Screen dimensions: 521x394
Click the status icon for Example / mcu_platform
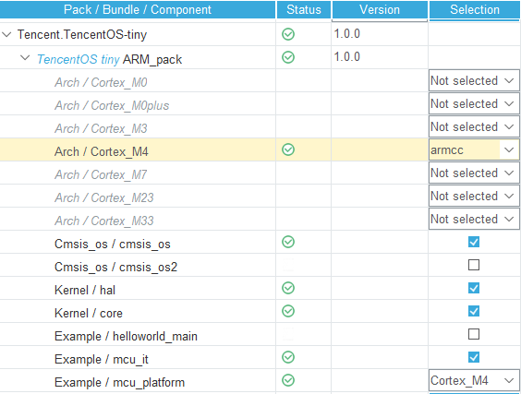pos(288,380)
